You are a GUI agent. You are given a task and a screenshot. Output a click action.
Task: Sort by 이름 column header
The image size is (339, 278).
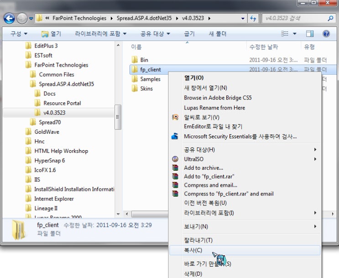point(136,47)
